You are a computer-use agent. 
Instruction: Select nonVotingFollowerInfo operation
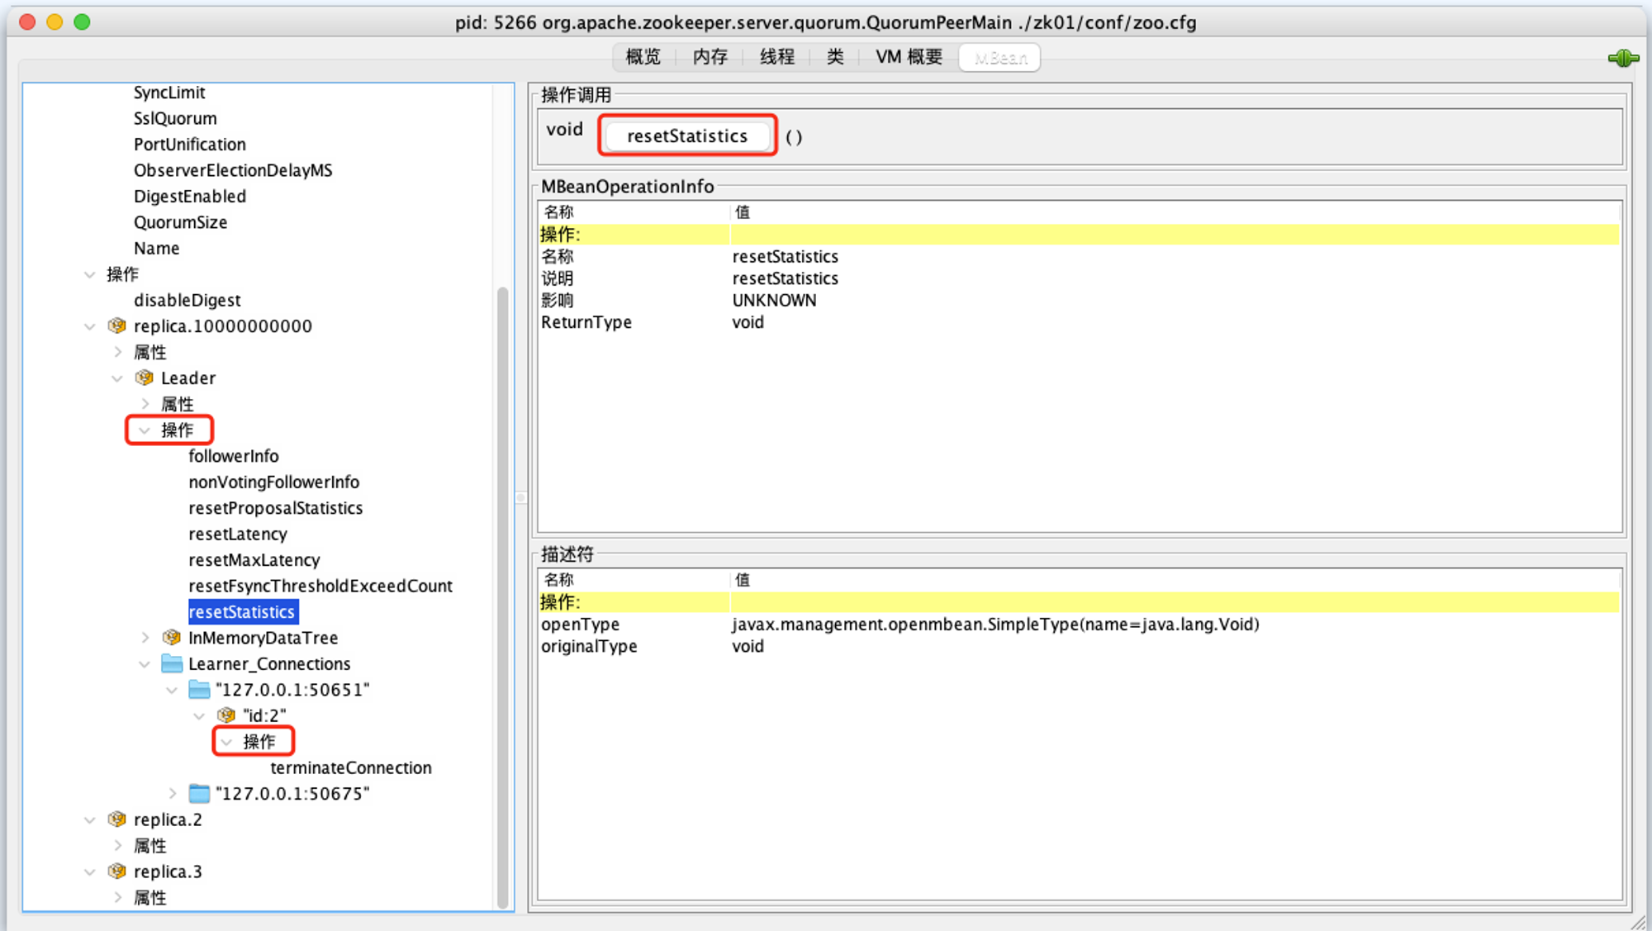tap(274, 482)
